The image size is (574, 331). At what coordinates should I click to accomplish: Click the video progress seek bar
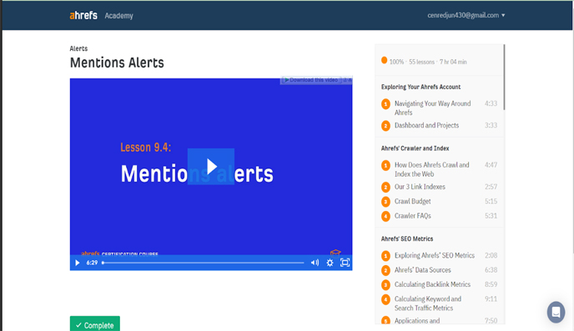tap(204, 263)
